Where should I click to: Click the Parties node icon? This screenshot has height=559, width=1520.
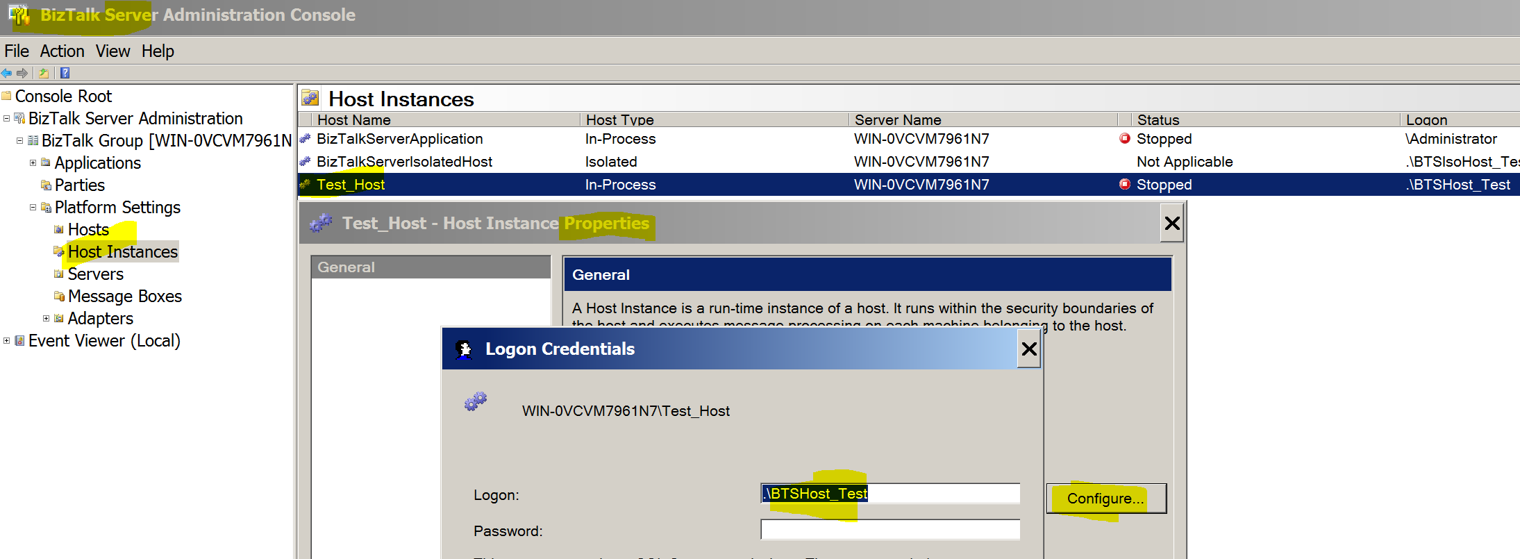46,185
